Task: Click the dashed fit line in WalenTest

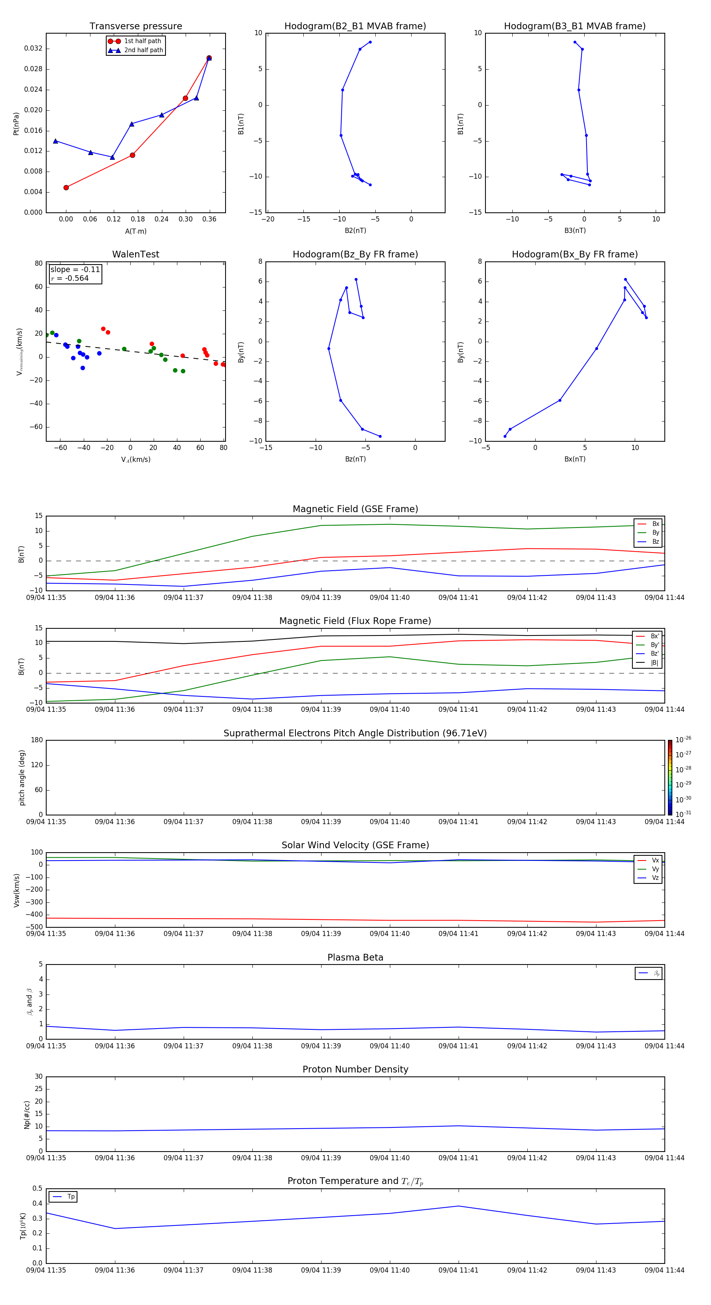Action: [x=135, y=352]
